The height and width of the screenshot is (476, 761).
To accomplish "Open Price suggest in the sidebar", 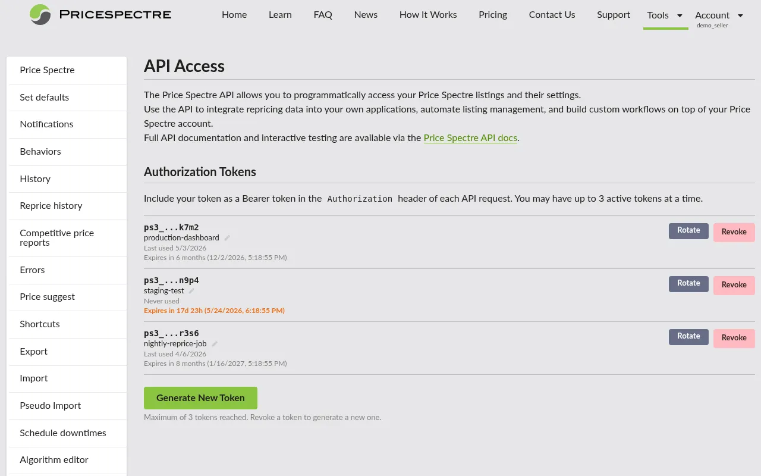I will (68, 297).
